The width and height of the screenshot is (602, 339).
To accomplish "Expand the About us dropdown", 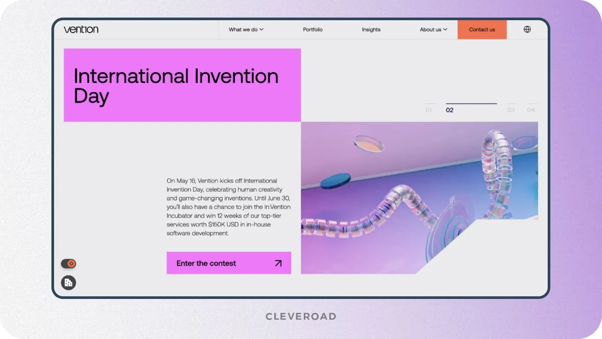I will [433, 30].
